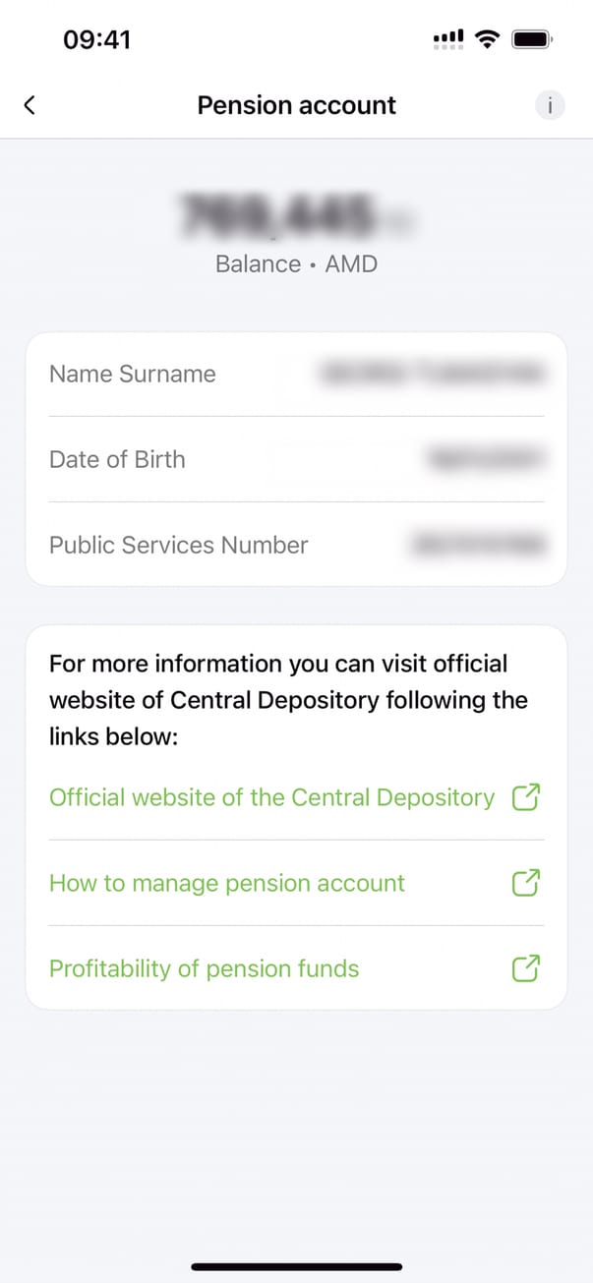Open the info icon in header
Screen dimensions: 593x1283
click(551, 105)
